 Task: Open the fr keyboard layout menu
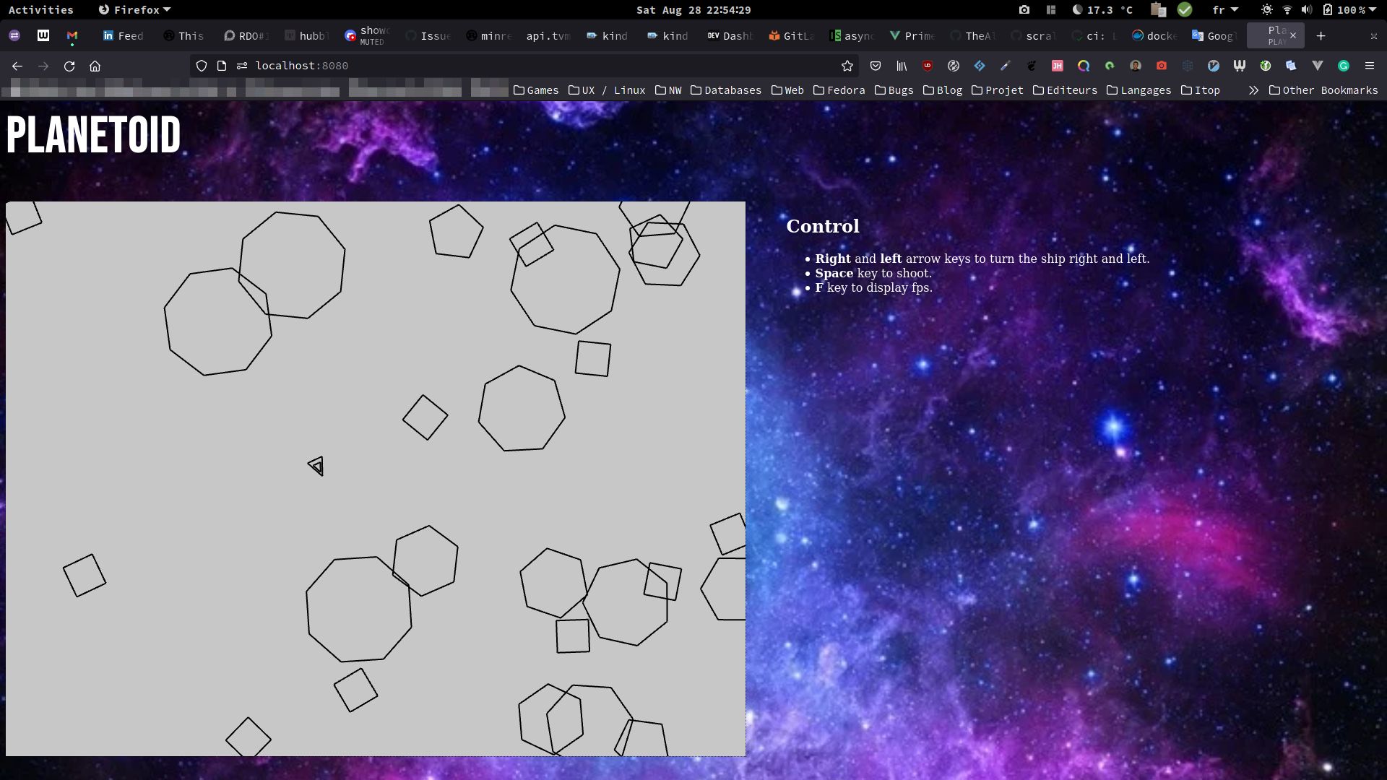coord(1225,9)
